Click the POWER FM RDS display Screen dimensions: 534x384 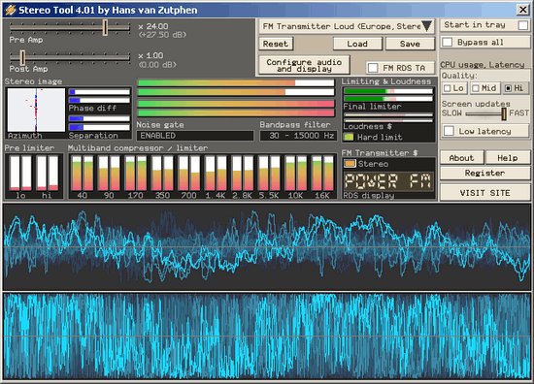[x=388, y=181]
